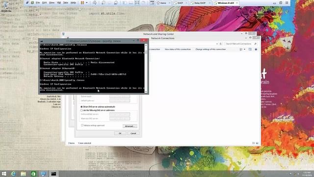Viewport: 314px width, 177px height.
Task: Open File Explorer from the taskbar
Action: point(23,174)
